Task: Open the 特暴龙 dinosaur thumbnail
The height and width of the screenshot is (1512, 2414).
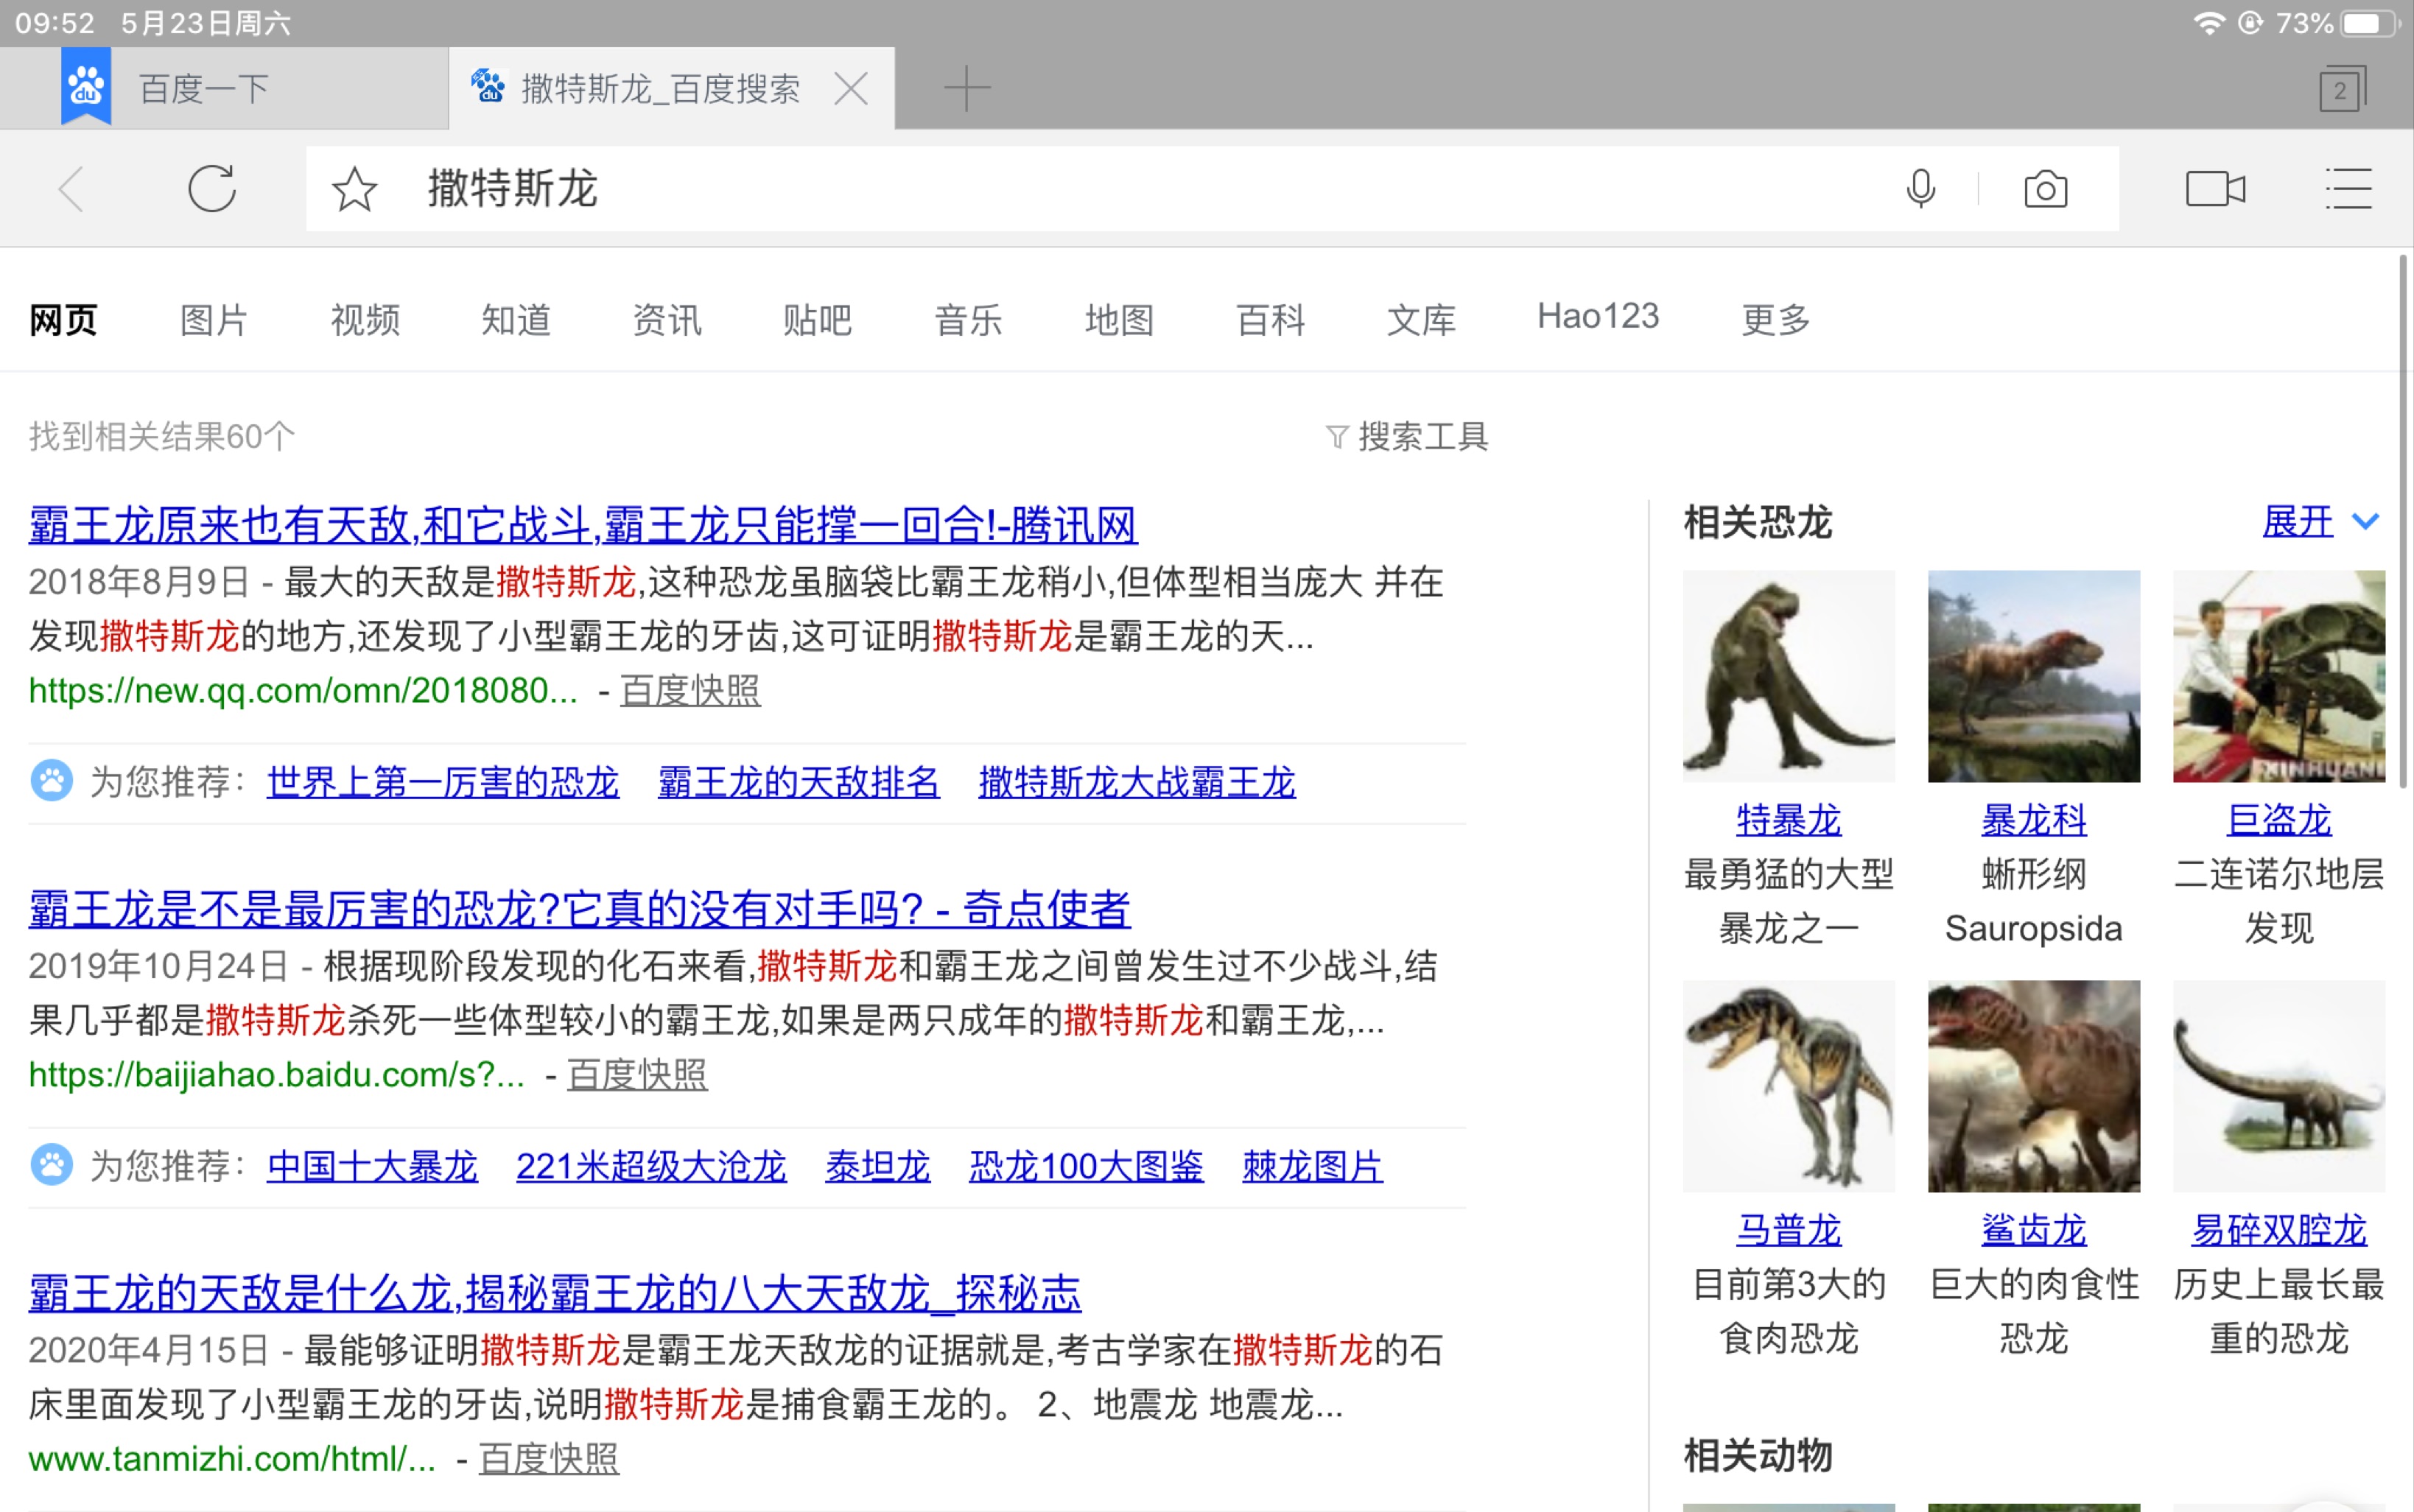Action: point(1788,676)
